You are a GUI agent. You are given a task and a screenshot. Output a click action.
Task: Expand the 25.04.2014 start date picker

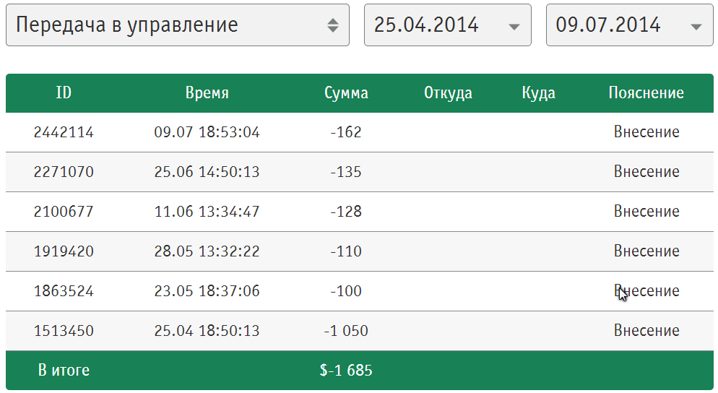(447, 25)
